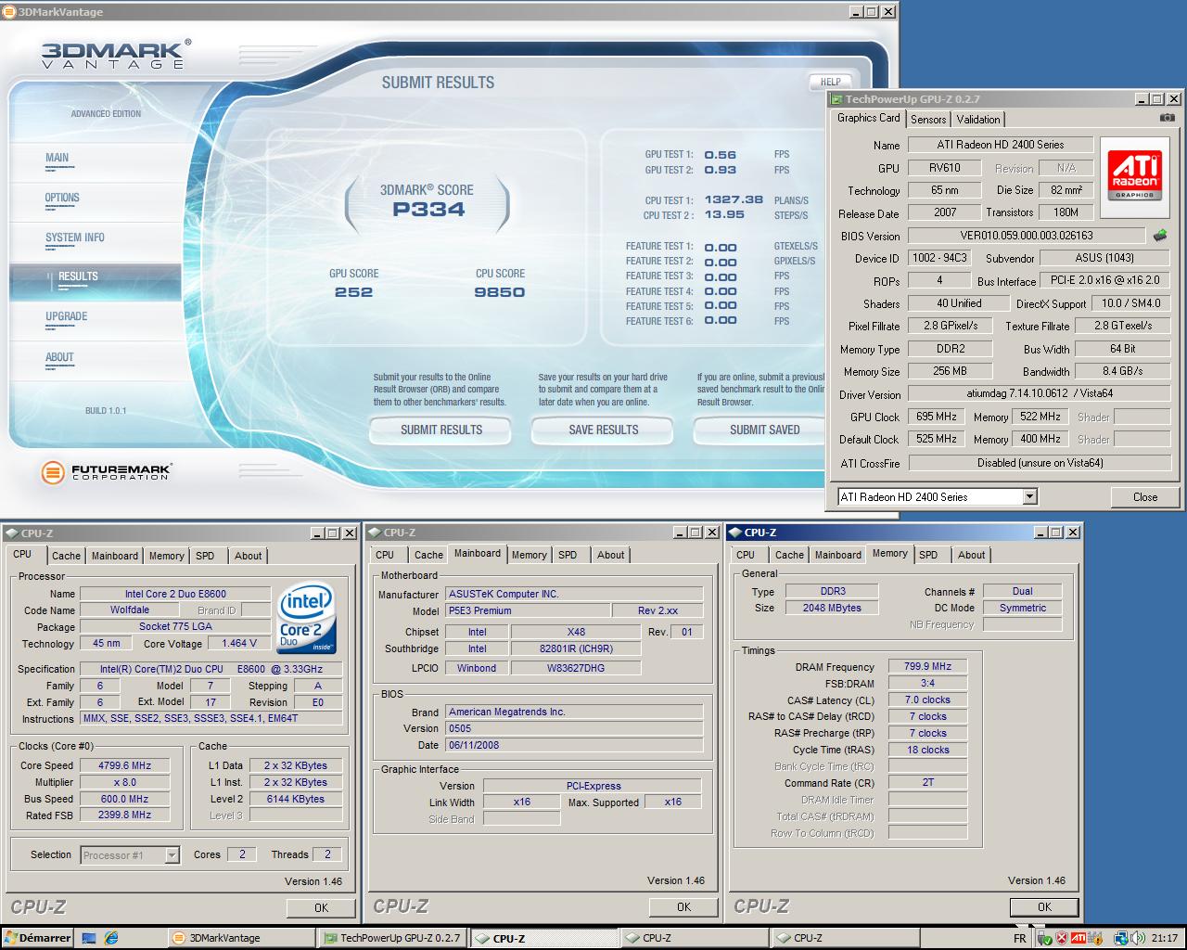Viewport: 1187px width, 950px height.
Task: Click the Intel Core 2 Duo E8600 name field
Action: coord(175,594)
